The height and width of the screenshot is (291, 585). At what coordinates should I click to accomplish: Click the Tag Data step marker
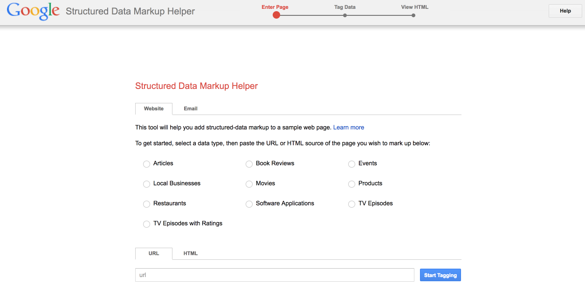(345, 15)
